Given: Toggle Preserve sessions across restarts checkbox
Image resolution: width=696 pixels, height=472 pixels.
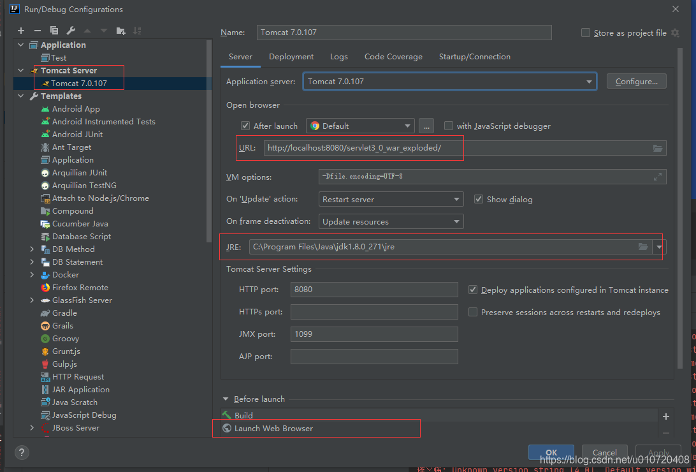Looking at the screenshot, I should [472, 312].
